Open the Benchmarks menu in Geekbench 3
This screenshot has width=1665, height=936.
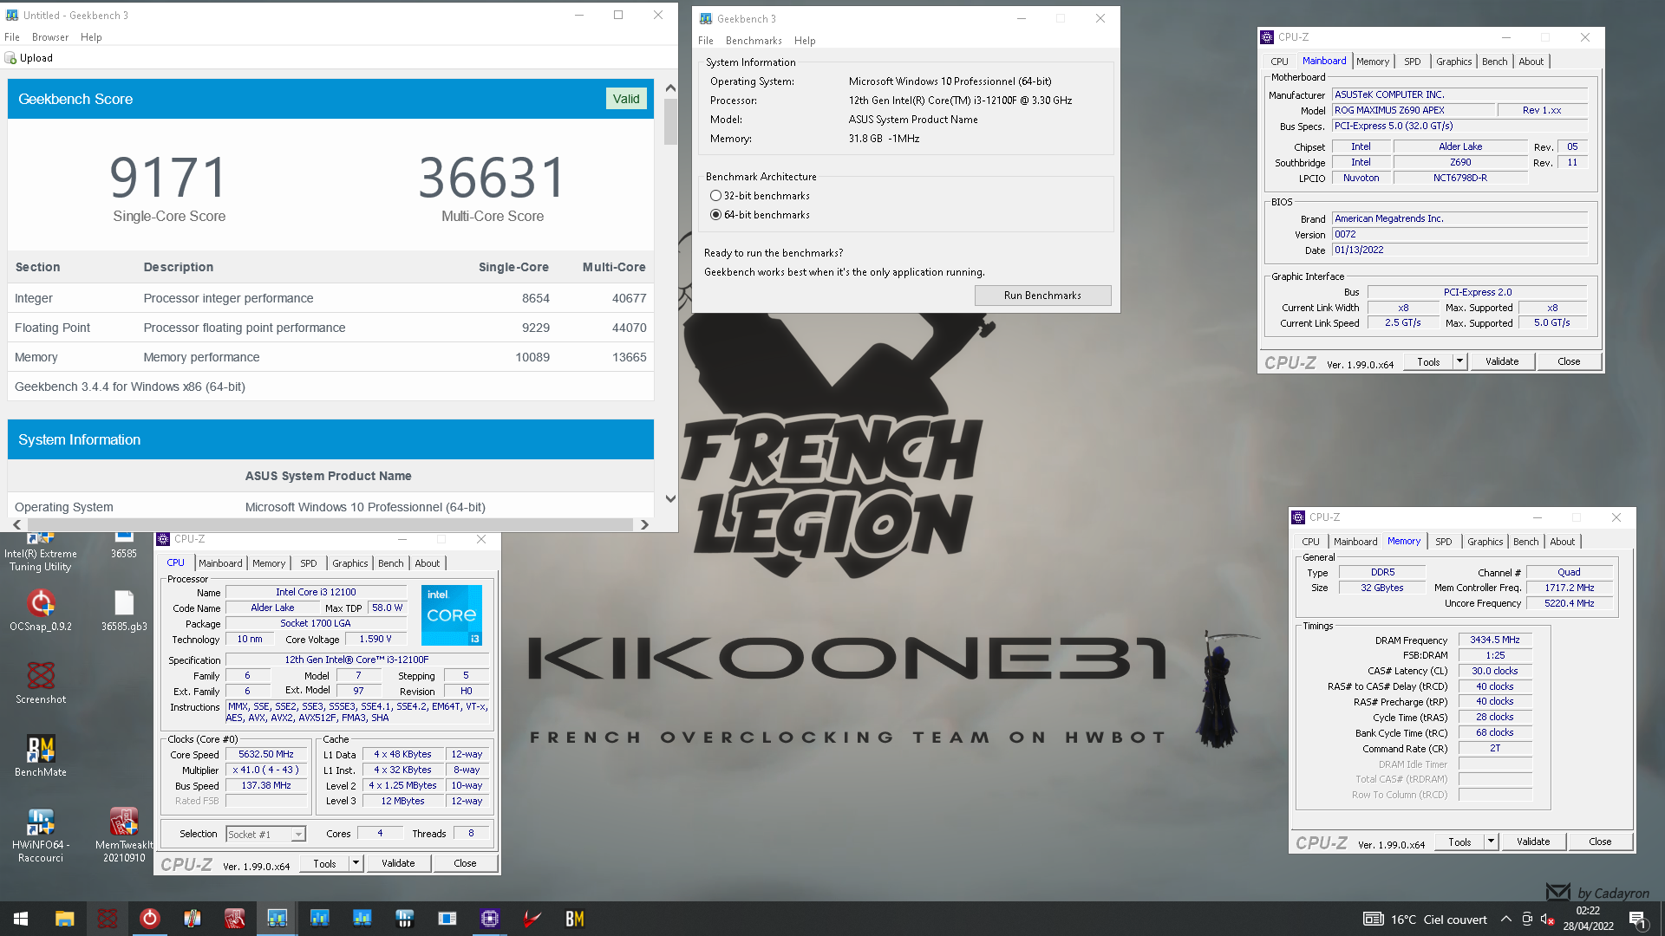tap(754, 41)
